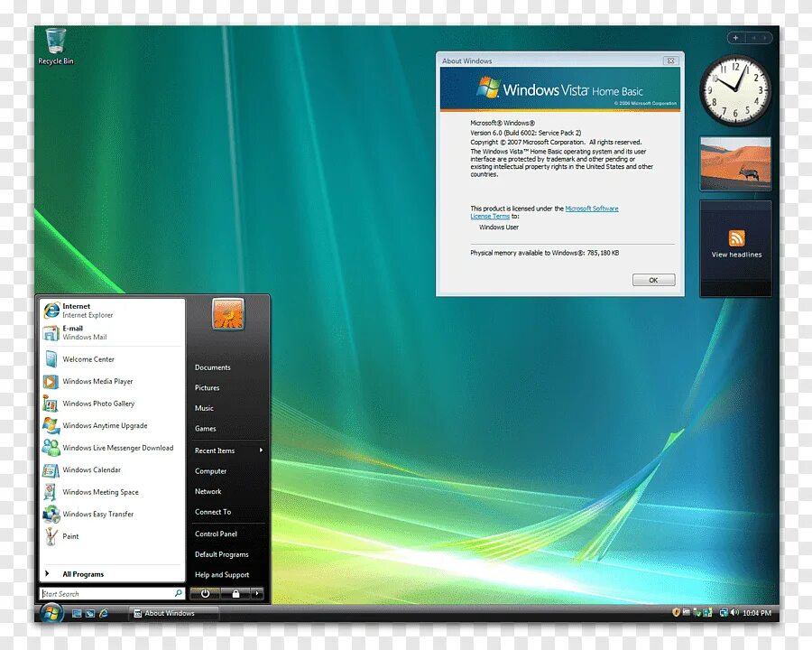Open Games from Start menu
The height and width of the screenshot is (650, 812).
click(228, 429)
